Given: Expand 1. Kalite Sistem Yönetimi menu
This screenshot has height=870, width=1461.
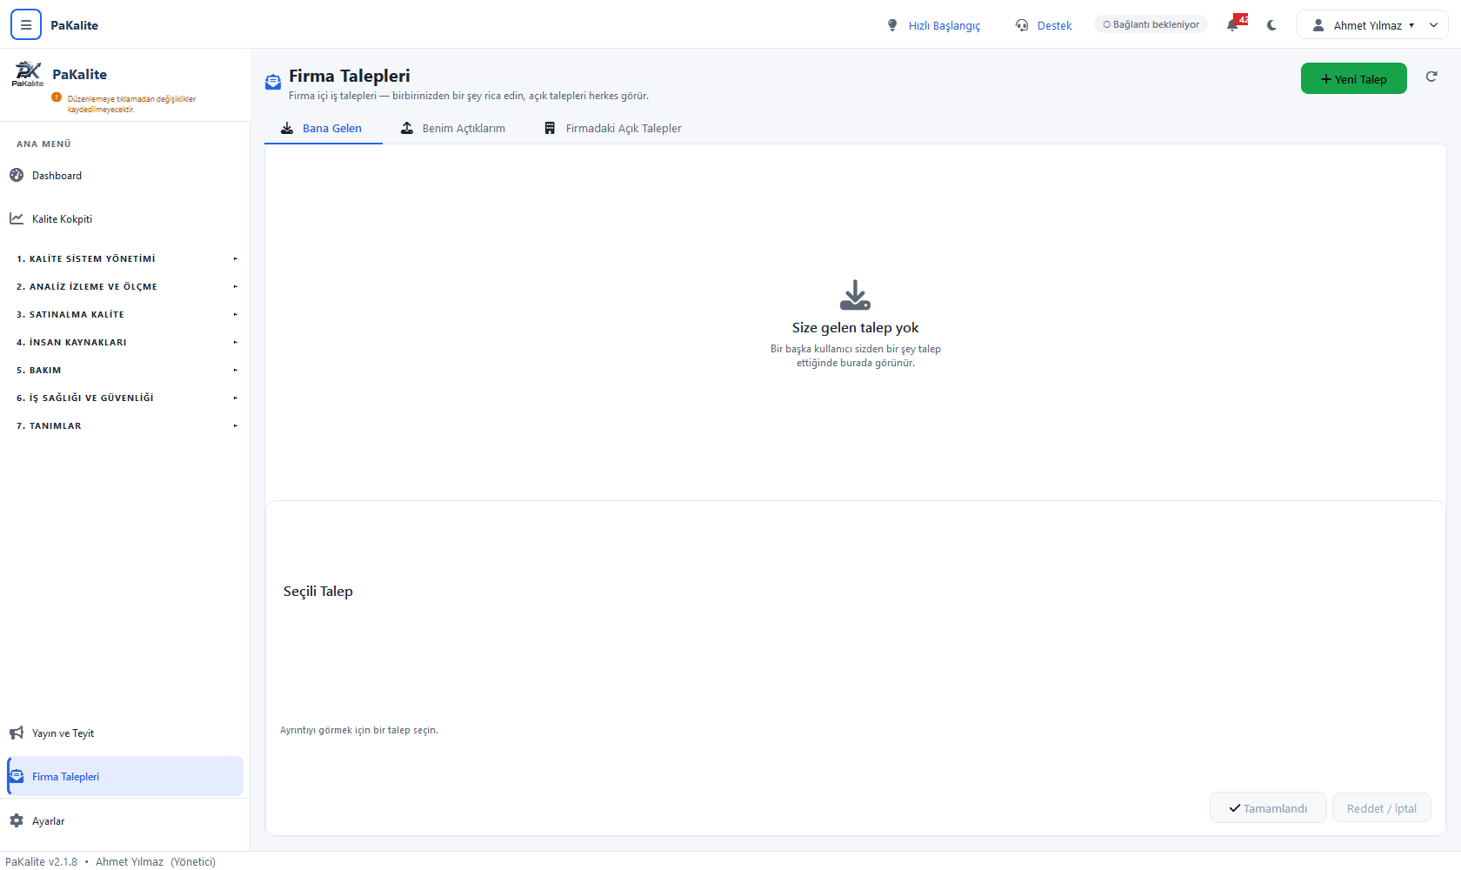Looking at the screenshot, I should 125,258.
